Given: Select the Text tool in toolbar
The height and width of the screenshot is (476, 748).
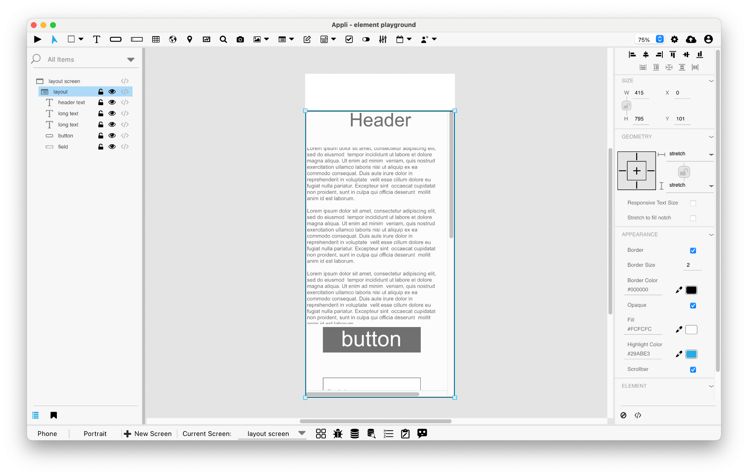Looking at the screenshot, I should point(96,39).
